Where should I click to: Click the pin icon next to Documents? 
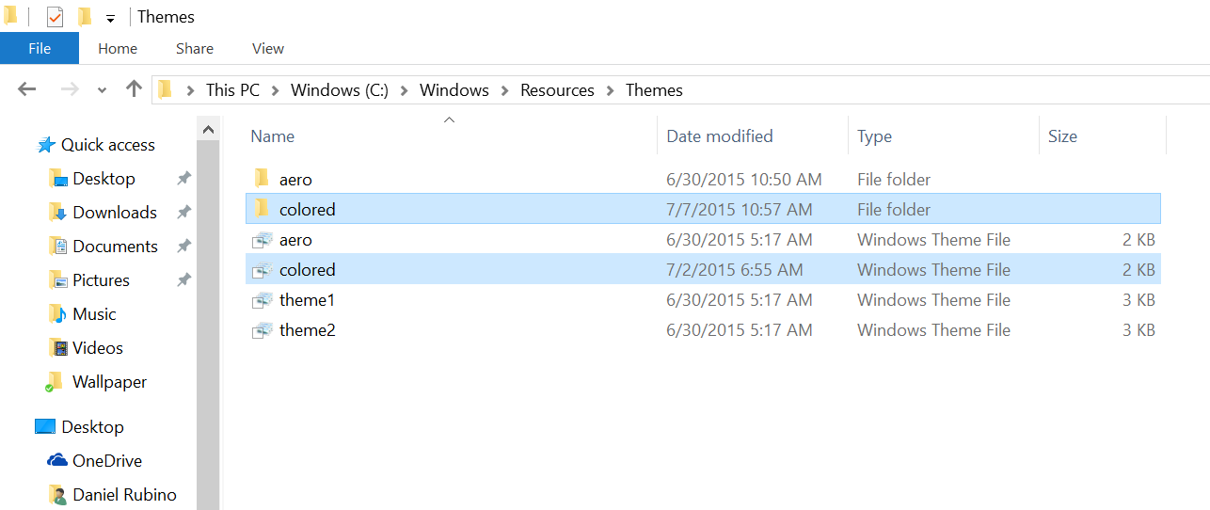[x=184, y=247]
